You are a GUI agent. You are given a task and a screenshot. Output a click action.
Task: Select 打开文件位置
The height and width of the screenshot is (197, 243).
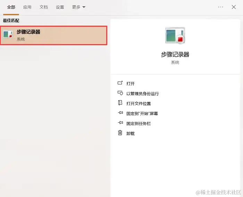pos(139,104)
